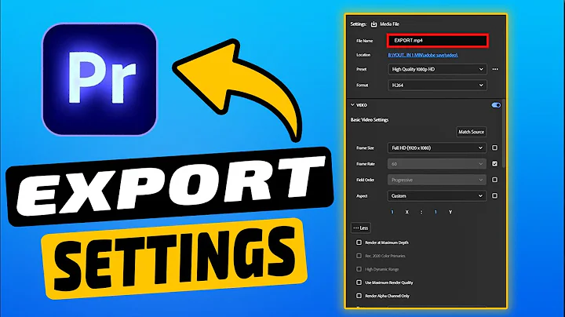The height and width of the screenshot is (317, 565).
Task: Click the settings panel vertical scrollbar
Action: point(503,134)
